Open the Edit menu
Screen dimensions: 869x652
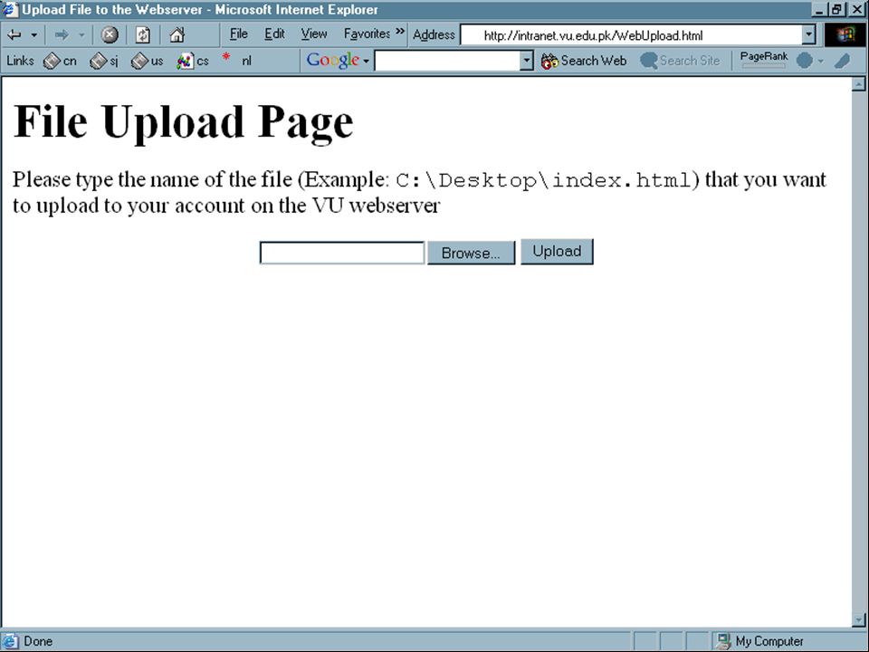pyautogui.click(x=274, y=34)
